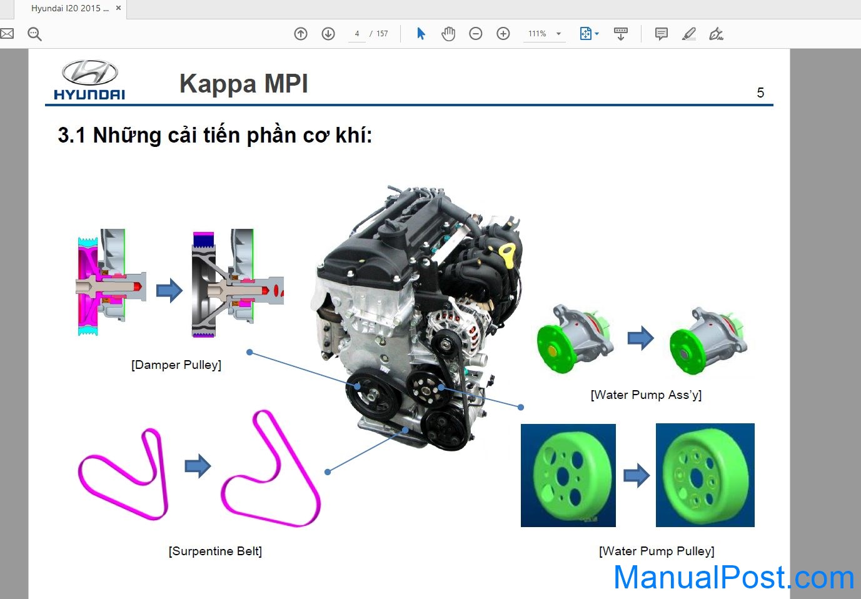Enable the scrolling mode keyboard icon
Image resolution: width=861 pixels, height=599 pixels.
[x=621, y=34]
